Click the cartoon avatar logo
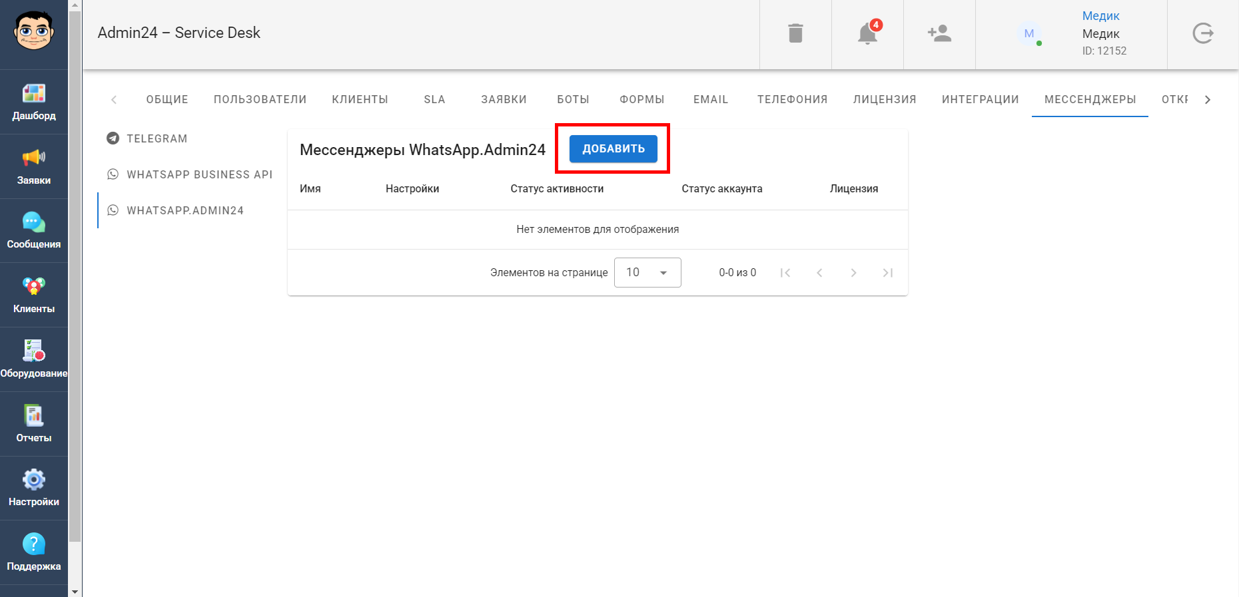The width and height of the screenshot is (1239, 597). point(33,31)
